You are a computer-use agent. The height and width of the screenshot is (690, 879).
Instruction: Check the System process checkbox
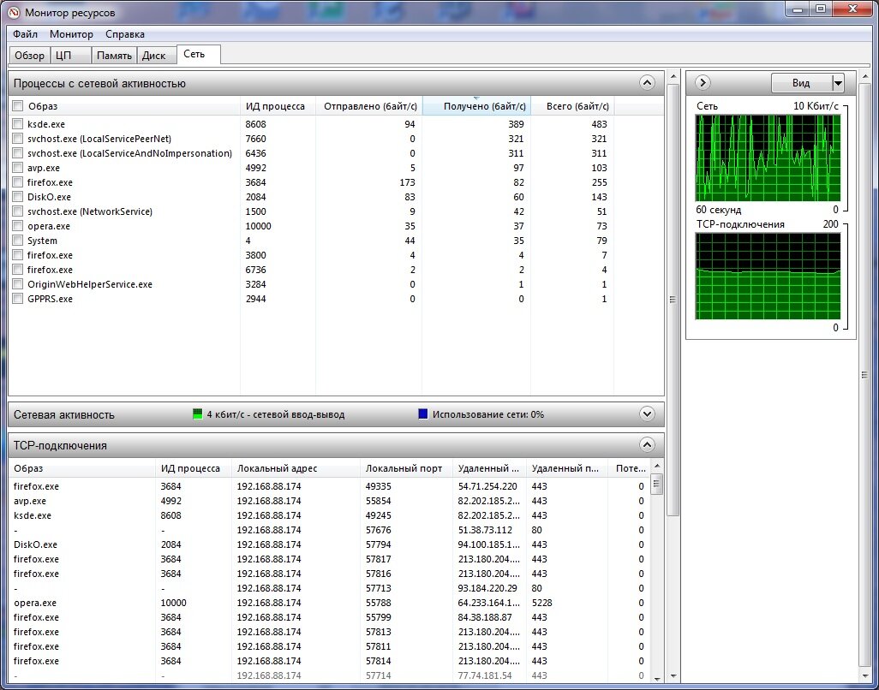18,241
